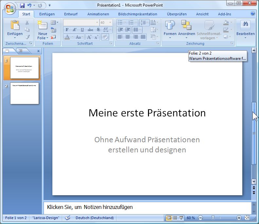Screen dimensions: 259x224
Task: Go to previous slide double-arrow
Action: point(254,188)
